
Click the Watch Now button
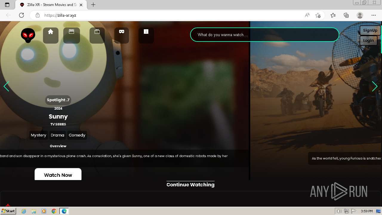point(58,174)
